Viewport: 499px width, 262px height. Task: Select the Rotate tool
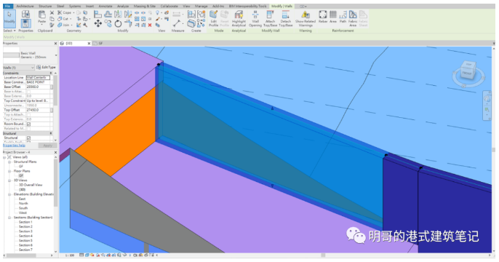click(118, 23)
